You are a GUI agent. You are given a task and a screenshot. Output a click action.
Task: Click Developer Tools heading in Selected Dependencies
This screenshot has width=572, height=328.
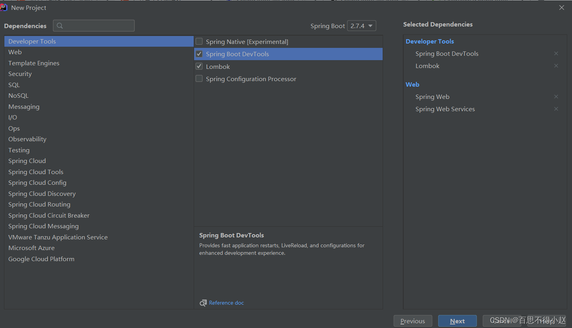pyautogui.click(x=430, y=41)
